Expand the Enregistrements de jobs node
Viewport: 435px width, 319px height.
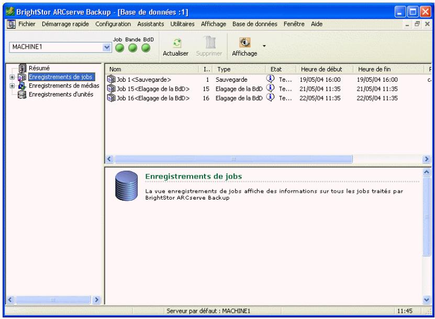point(12,77)
